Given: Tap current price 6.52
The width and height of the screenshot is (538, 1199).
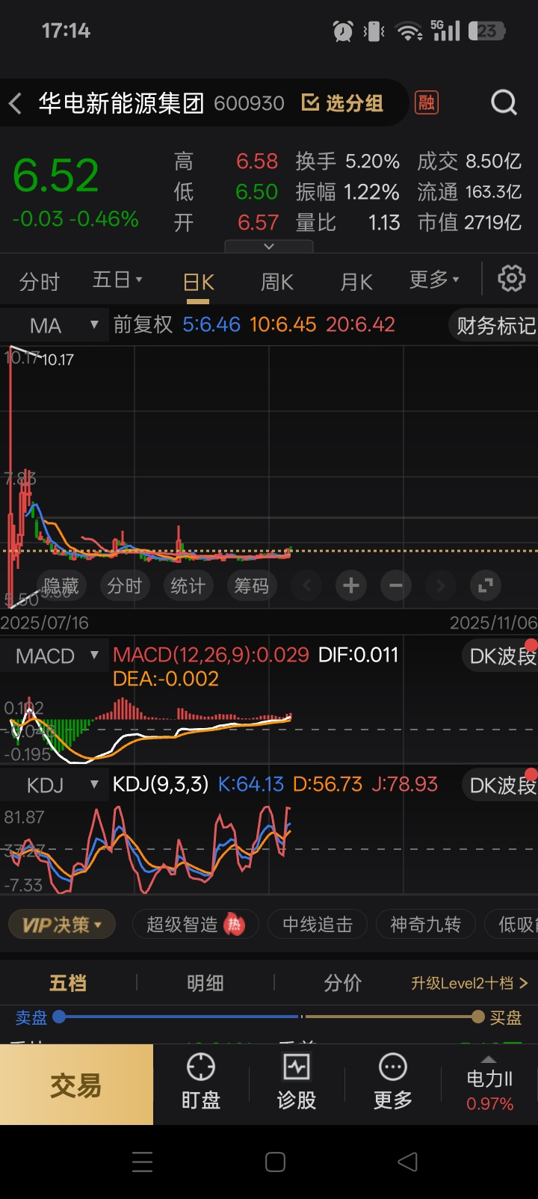Looking at the screenshot, I should (x=56, y=176).
